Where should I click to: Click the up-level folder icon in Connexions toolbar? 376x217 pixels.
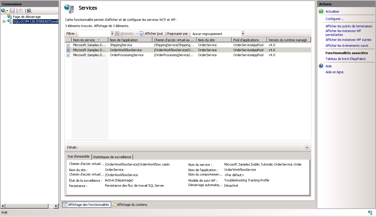(21, 11)
